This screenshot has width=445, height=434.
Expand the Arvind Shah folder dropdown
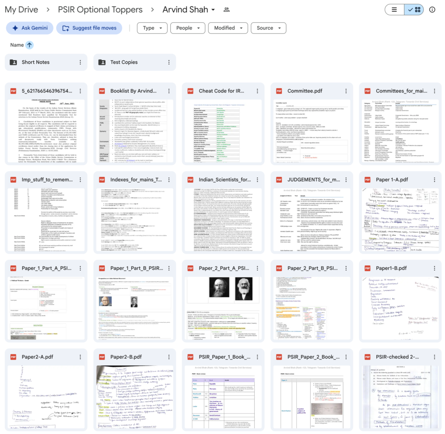coord(213,10)
